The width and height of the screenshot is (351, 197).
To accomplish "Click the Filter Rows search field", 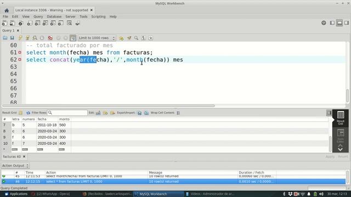I will [67, 113].
